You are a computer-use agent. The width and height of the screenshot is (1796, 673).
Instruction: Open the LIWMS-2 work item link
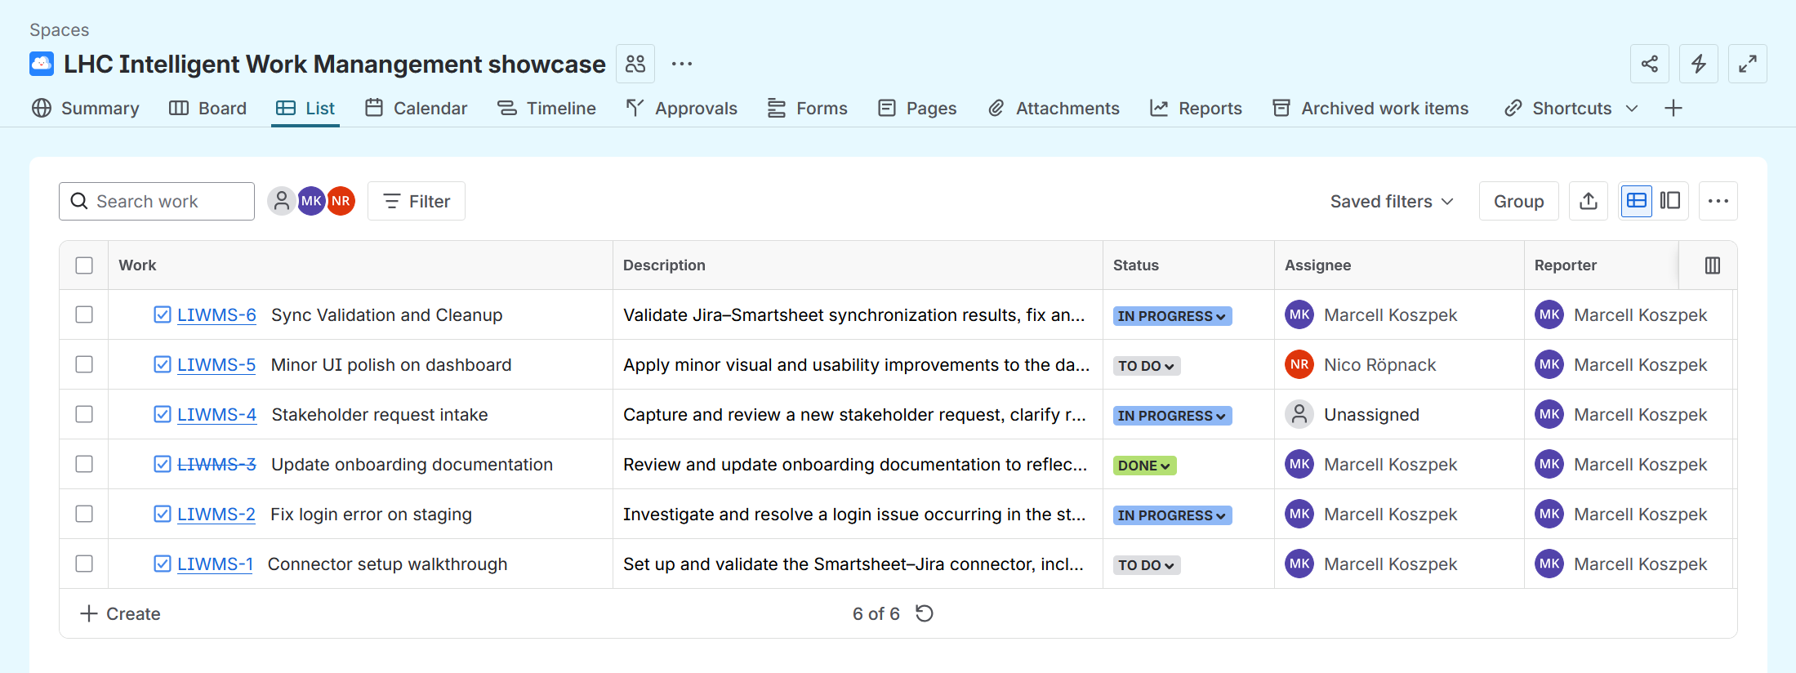point(216,515)
